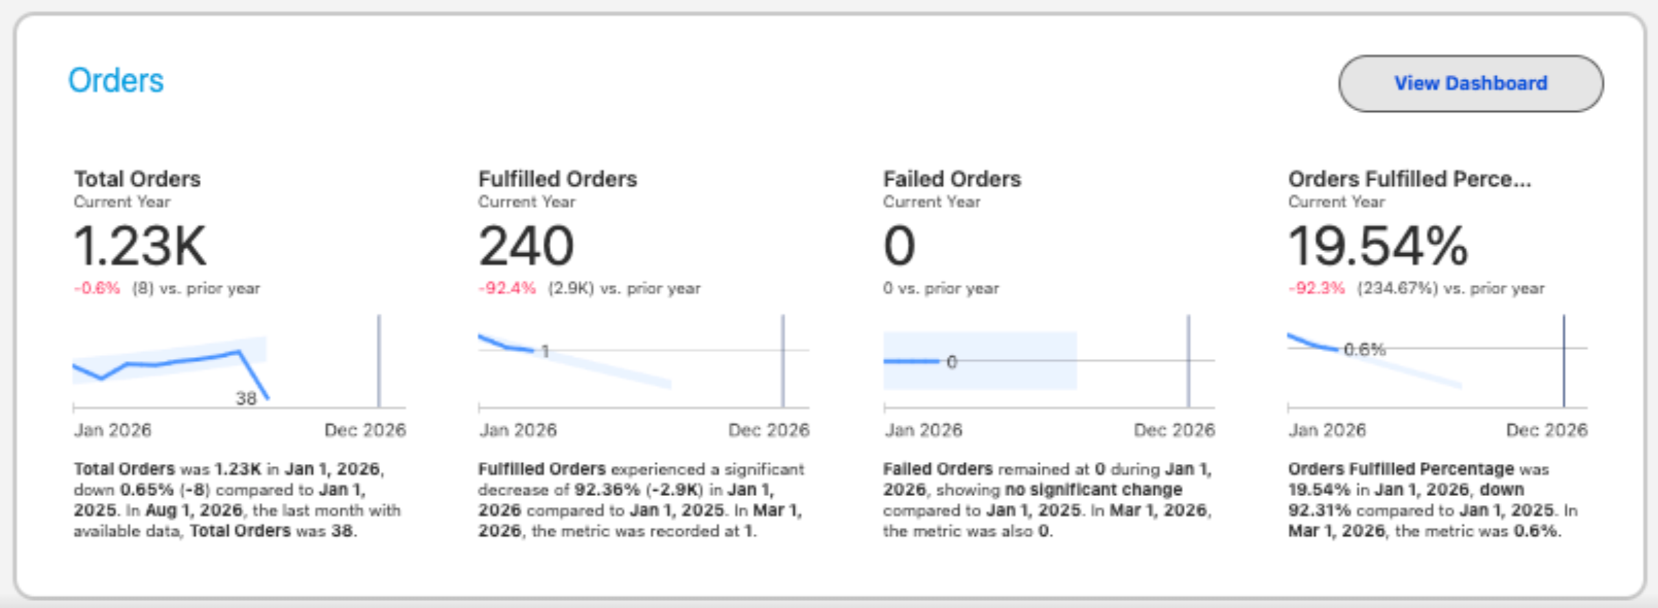Viewport: 1658px width, 608px height.
Task: Click the Failed Orders summary paragraph
Action: tap(1048, 500)
